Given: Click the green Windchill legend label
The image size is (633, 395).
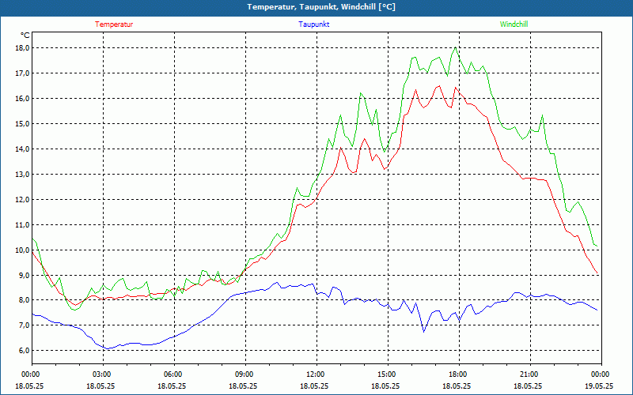Looking at the screenshot, I should coord(514,24).
